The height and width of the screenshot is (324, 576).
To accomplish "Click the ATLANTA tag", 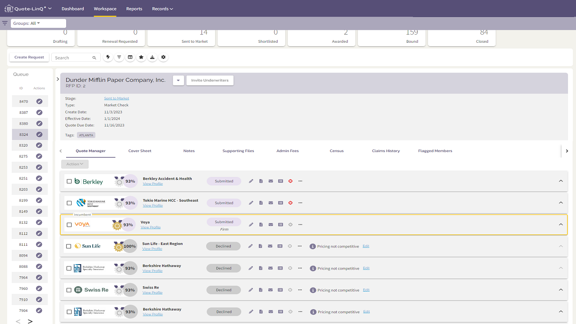I will pyautogui.click(x=86, y=135).
